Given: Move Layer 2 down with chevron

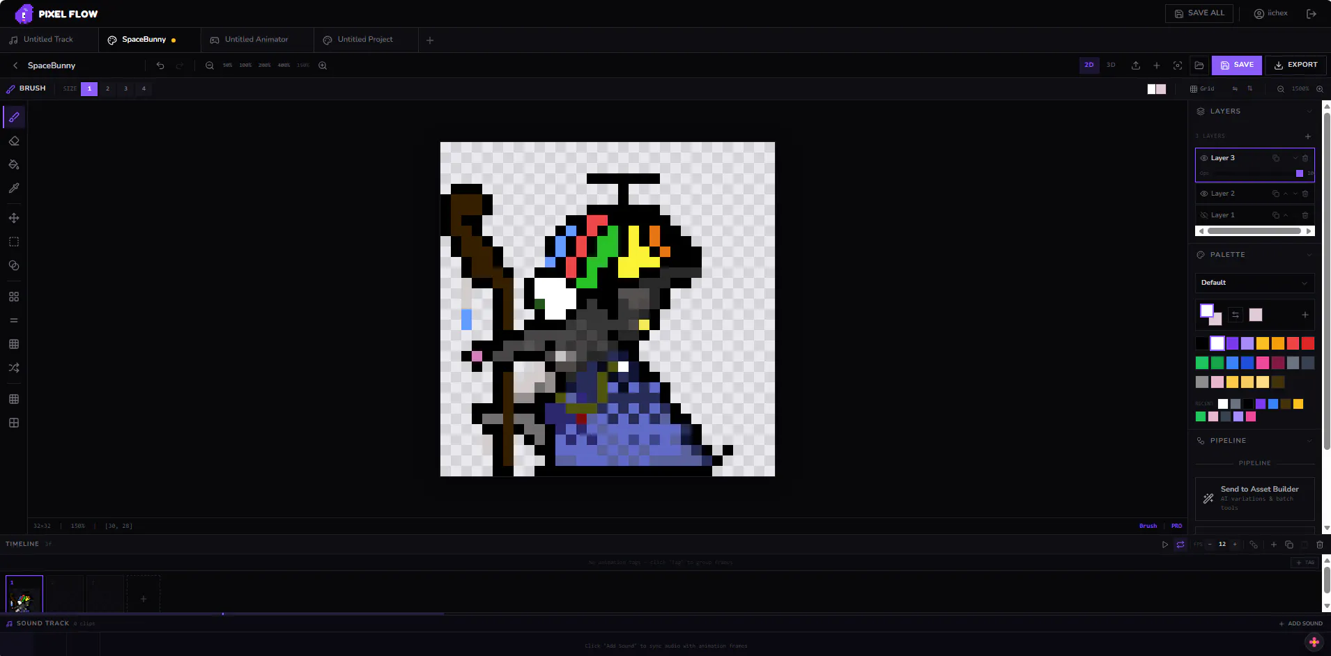Looking at the screenshot, I should coord(1295,194).
